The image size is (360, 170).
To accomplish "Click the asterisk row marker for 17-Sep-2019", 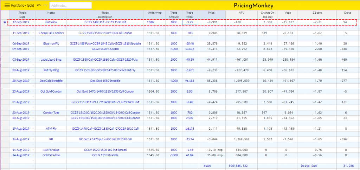I will click(x=5, y=22).
